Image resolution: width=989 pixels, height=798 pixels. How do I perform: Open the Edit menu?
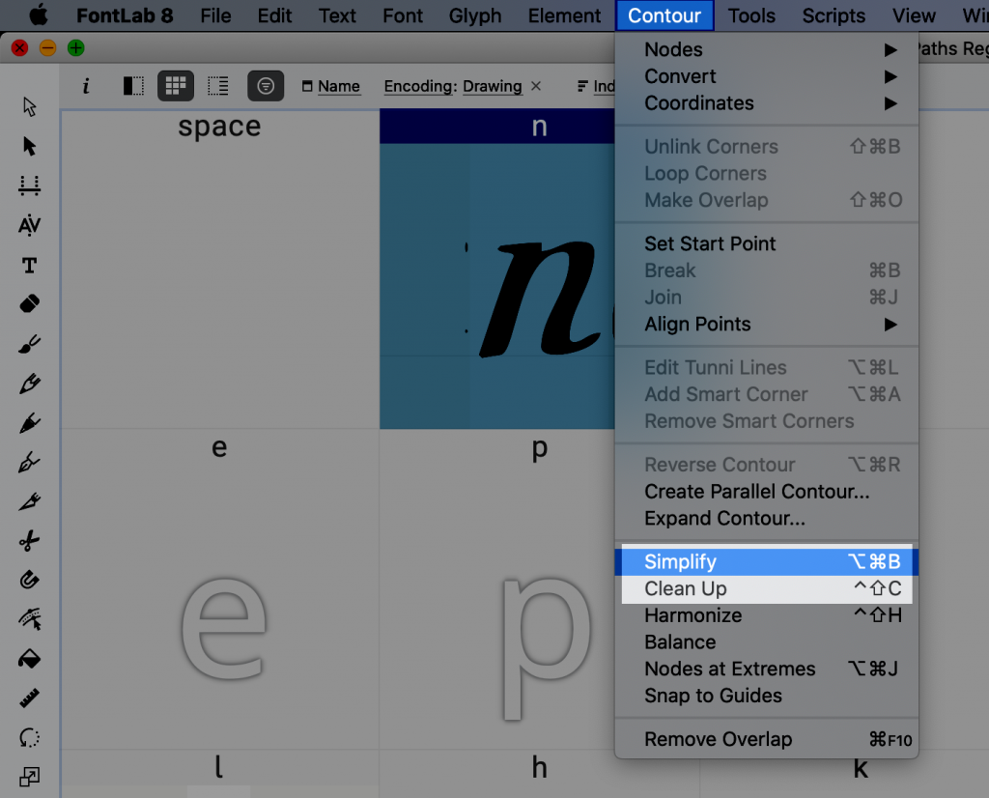click(x=274, y=15)
